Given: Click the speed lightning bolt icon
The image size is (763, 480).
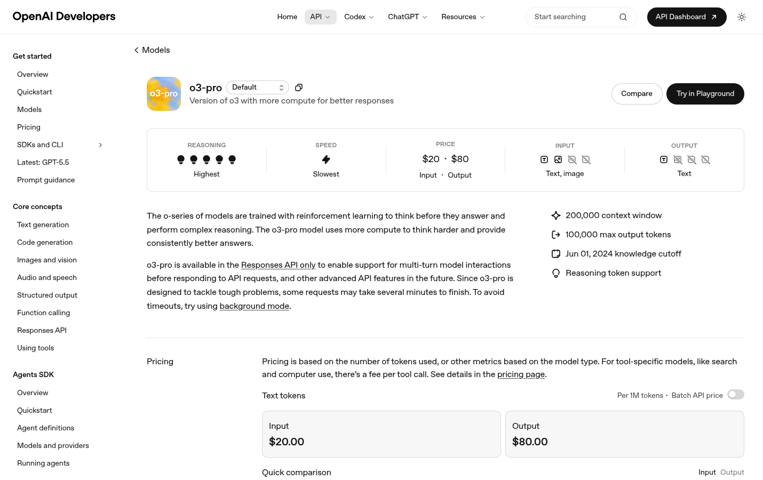Looking at the screenshot, I should pos(326,159).
